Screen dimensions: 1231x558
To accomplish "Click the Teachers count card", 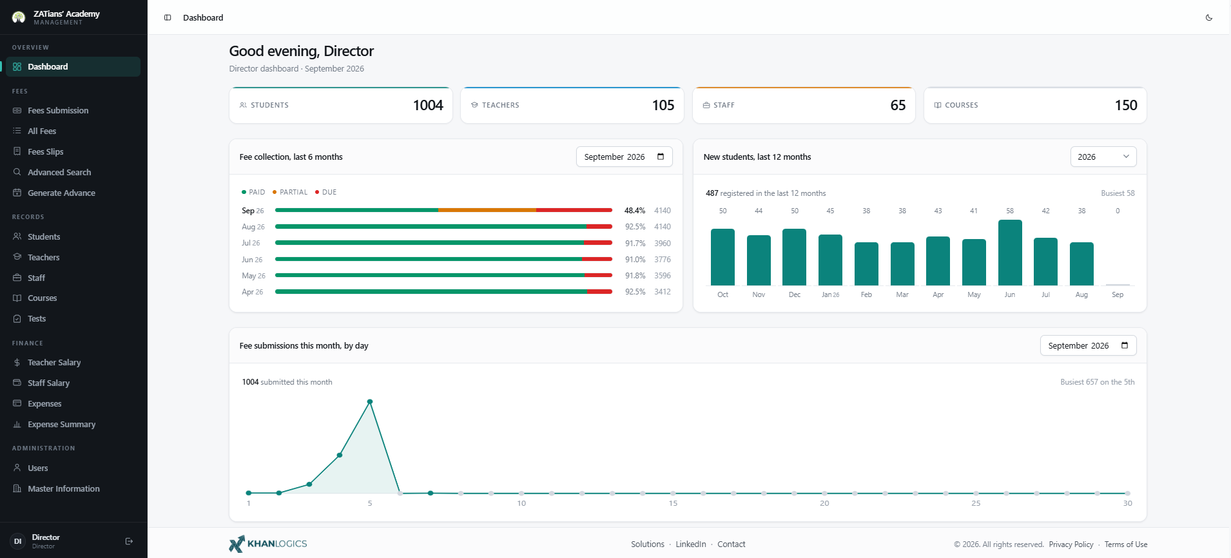I will 572,105.
